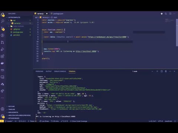178x133 pixels.
Task: Open the Remote Explorer monitor icon
Action: [x=3, y=77]
